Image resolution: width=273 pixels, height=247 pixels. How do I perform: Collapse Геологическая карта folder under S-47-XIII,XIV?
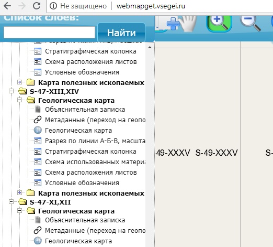20,100
